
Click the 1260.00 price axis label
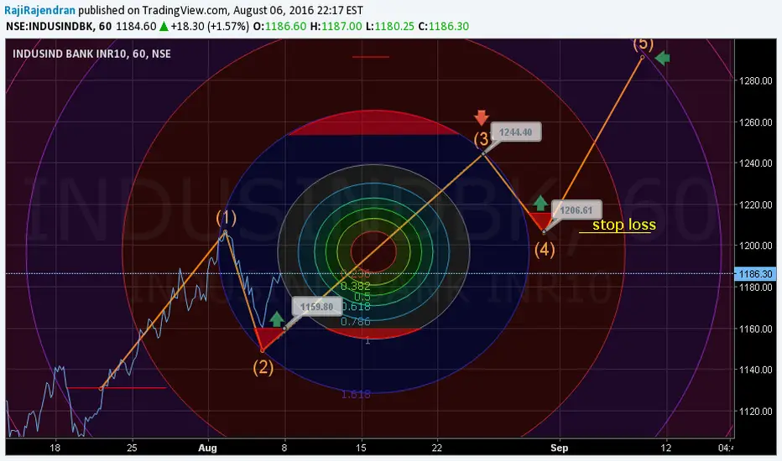click(x=755, y=122)
